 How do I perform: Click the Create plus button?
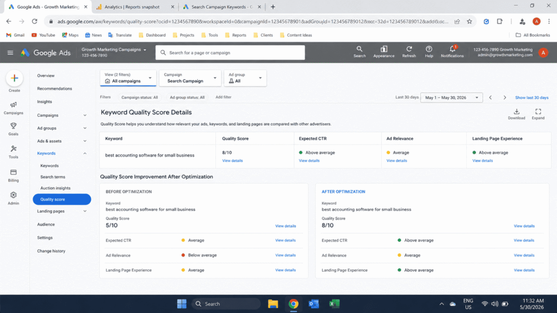pyautogui.click(x=14, y=78)
